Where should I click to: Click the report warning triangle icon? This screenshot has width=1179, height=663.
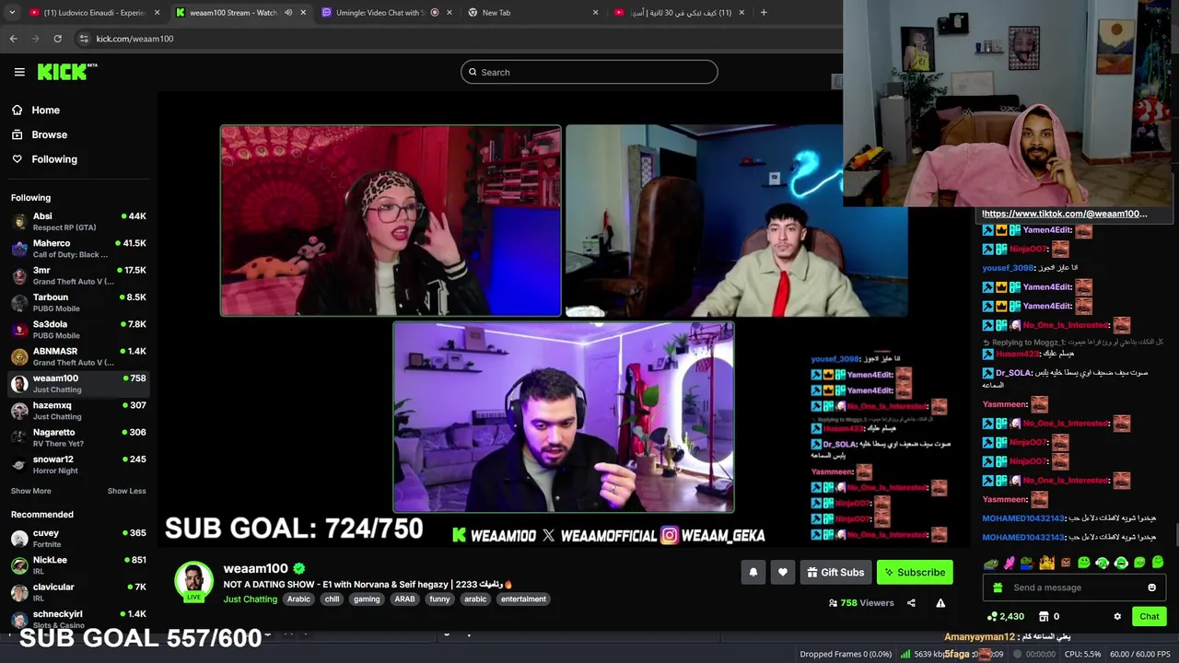940,603
